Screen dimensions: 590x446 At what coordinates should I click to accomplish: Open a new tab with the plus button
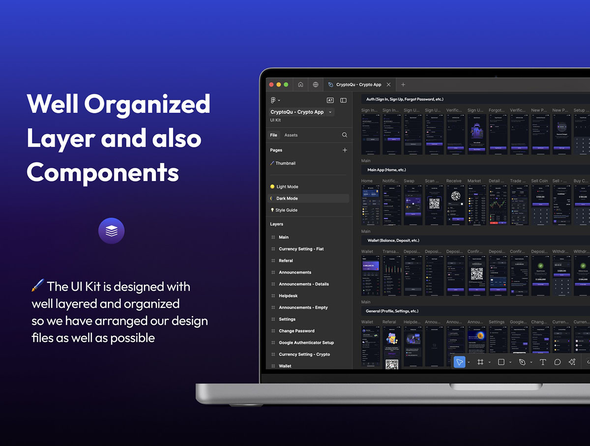coord(403,85)
